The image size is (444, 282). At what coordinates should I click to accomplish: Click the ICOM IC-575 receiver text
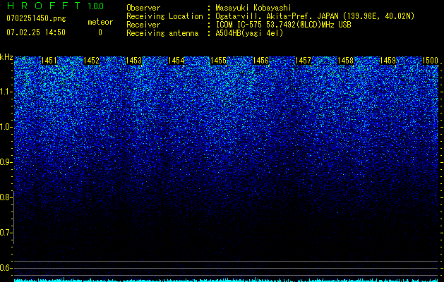(283, 25)
